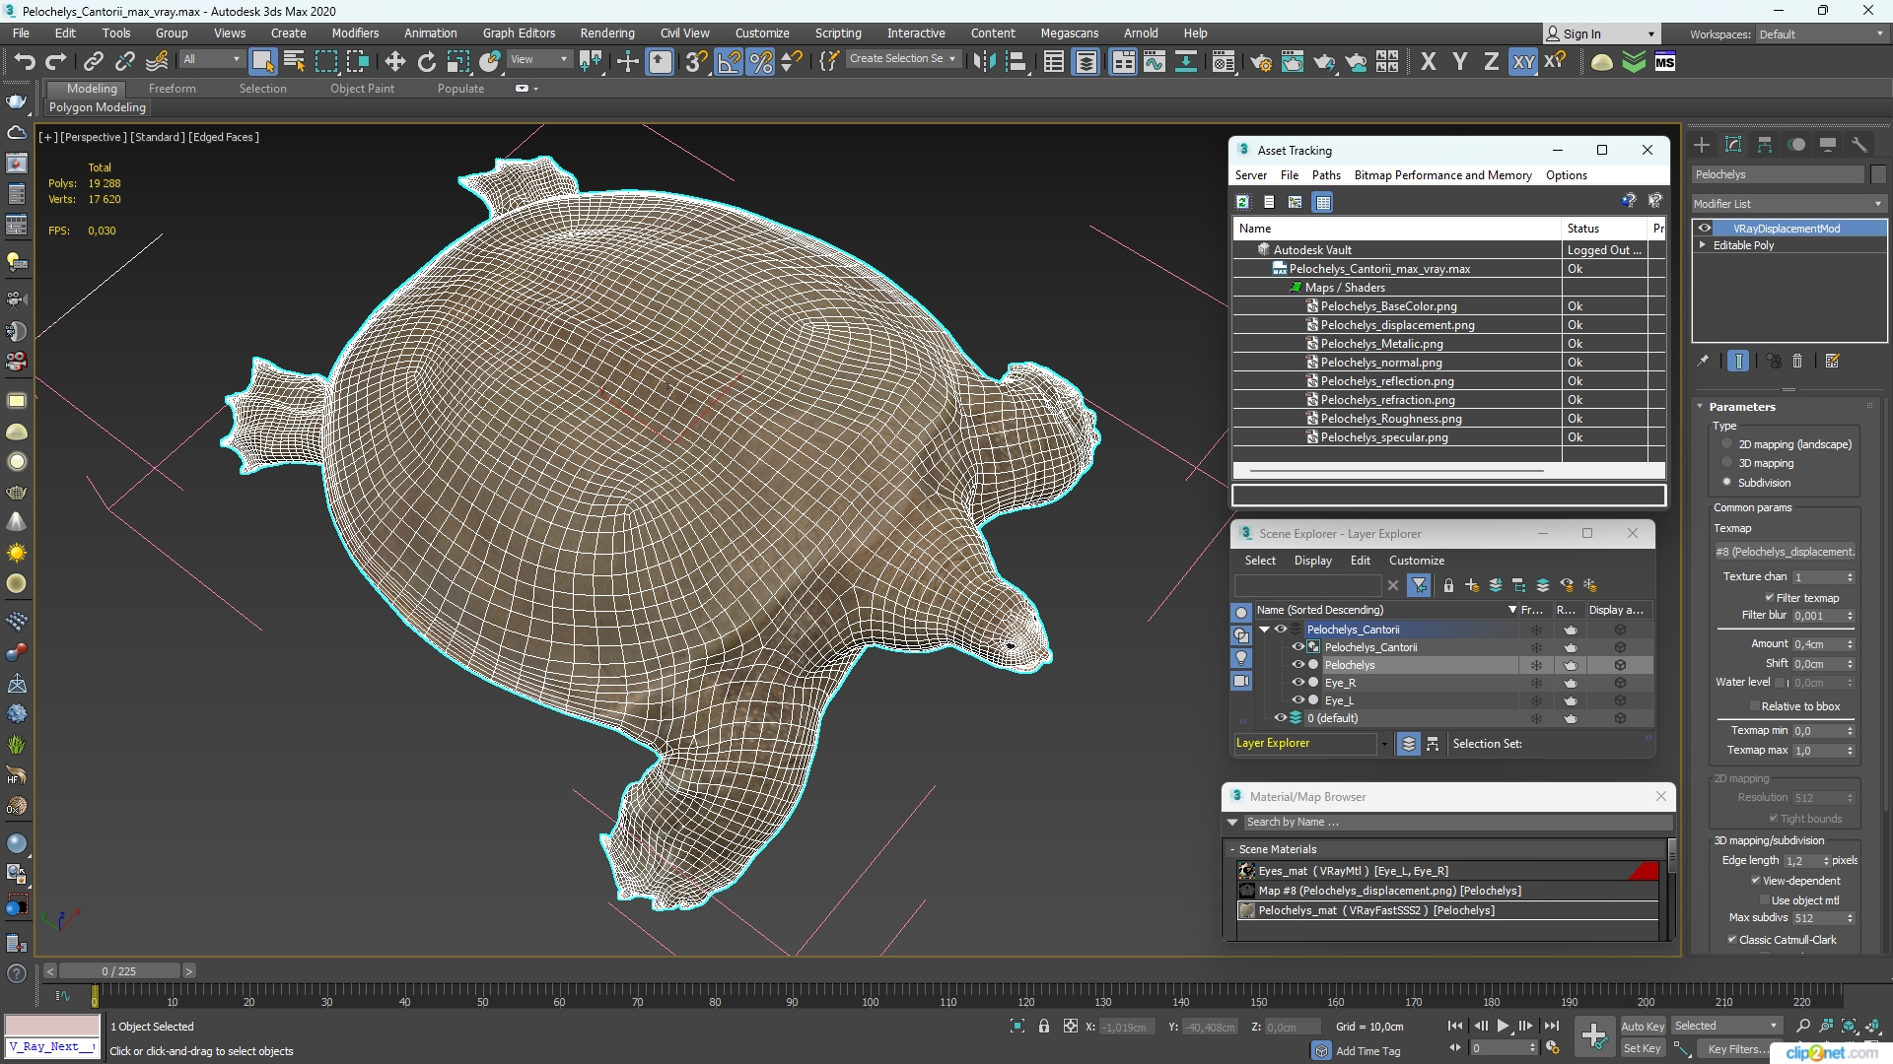Click the object color swatch beside Pelochelys name
1893x1064 pixels.
pos(1878,174)
